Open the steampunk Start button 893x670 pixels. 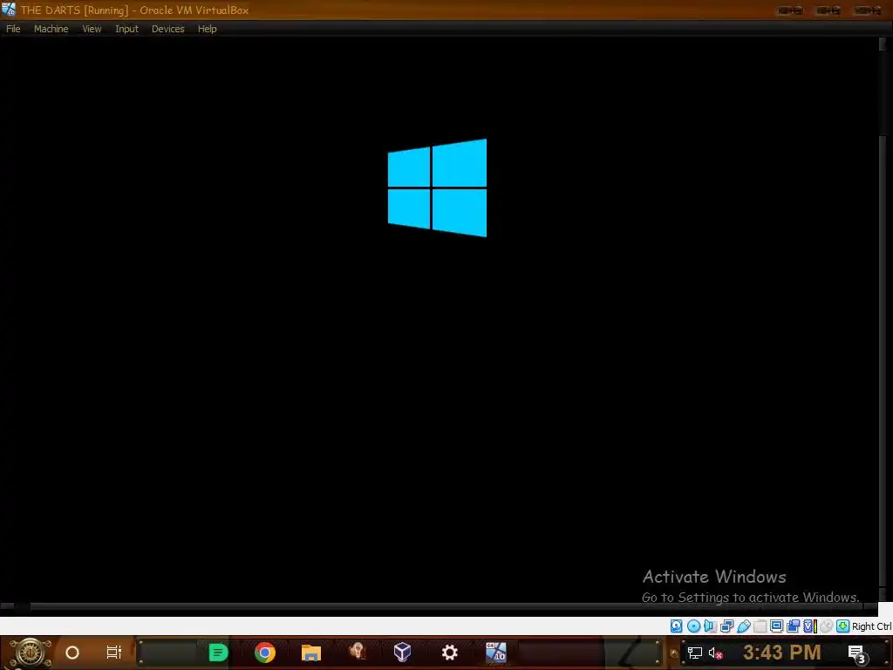31,653
